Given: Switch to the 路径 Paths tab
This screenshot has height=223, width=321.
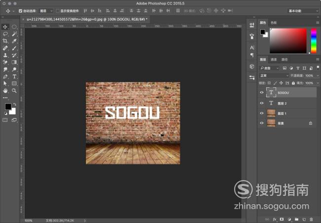Looking at the screenshot, I should tap(284, 60).
